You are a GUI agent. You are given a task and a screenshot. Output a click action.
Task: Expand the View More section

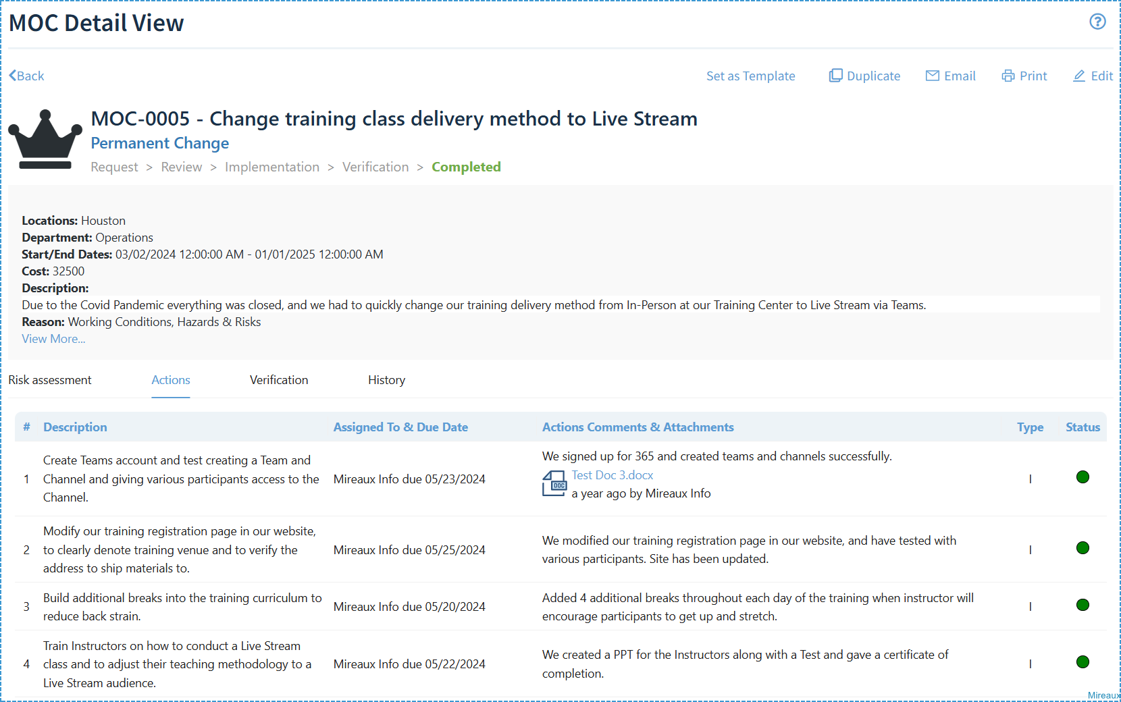click(53, 338)
